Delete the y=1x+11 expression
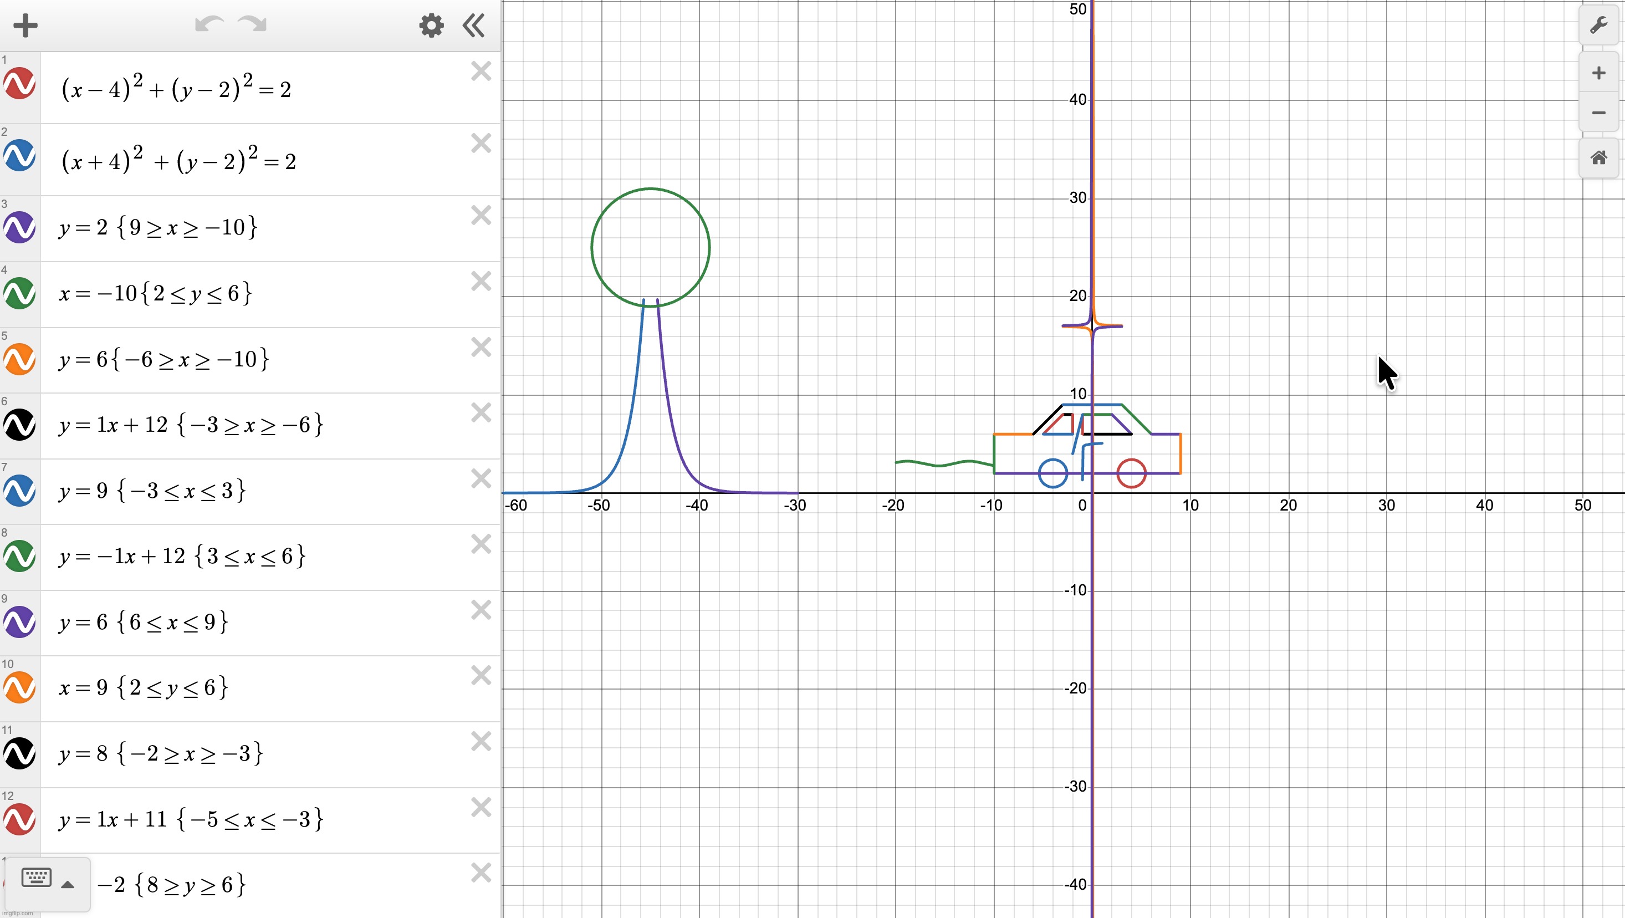The height and width of the screenshot is (918, 1625). click(481, 808)
